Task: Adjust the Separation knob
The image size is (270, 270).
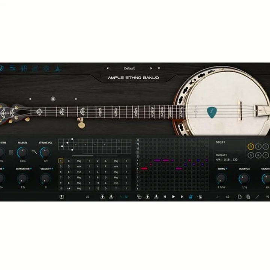Action: point(22,178)
